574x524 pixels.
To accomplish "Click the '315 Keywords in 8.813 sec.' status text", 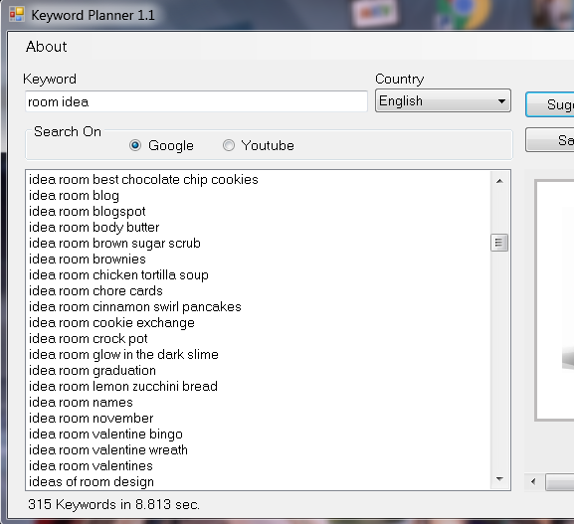I will [x=113, y=504].
